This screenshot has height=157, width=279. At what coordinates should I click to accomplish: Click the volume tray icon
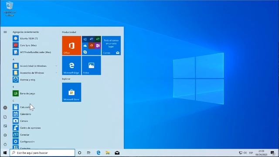click(x=245, y=153)
